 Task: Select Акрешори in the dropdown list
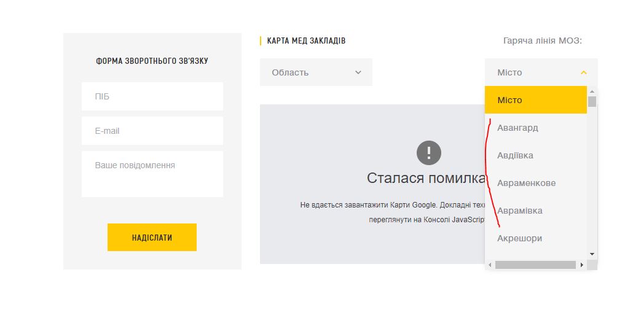click(x=519, y=238)
